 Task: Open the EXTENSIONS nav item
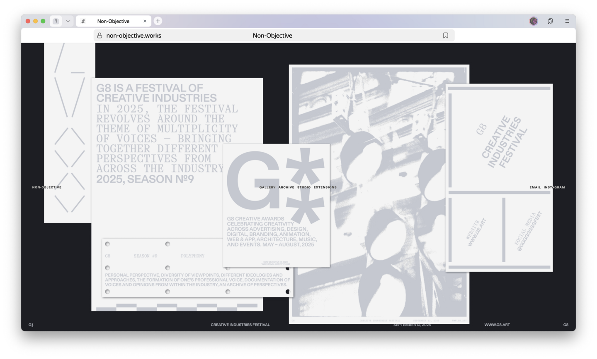(x=325, y=187)
